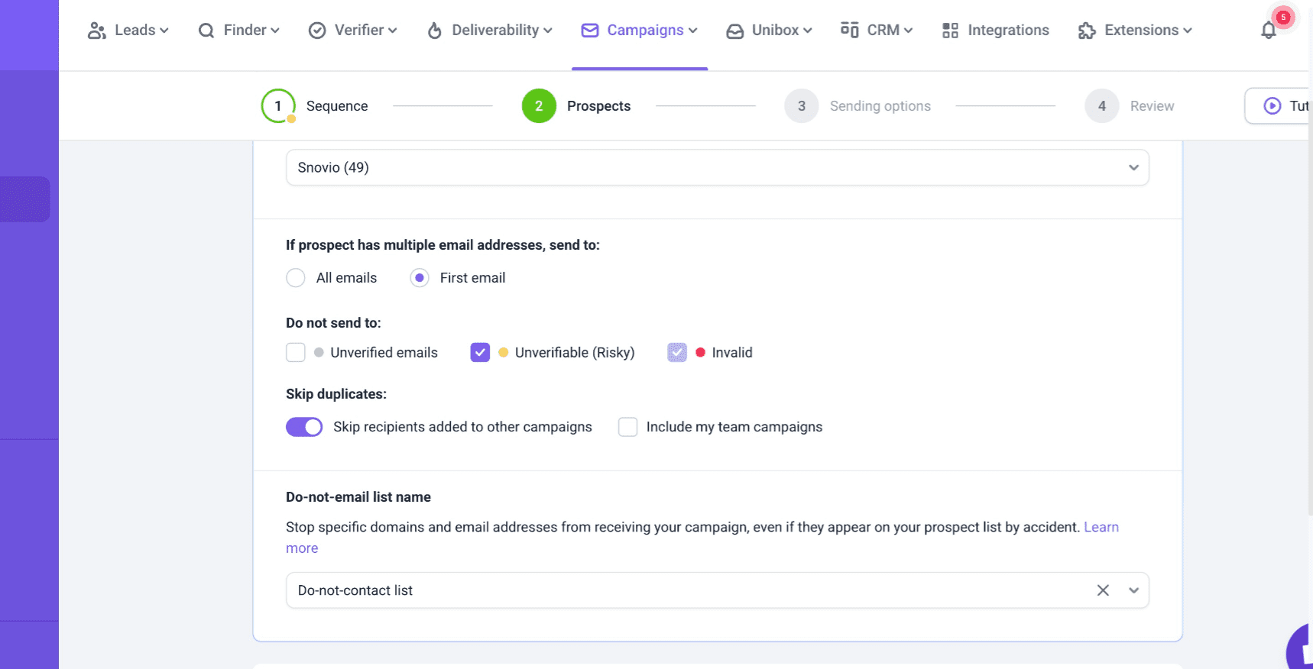The width and height of the screenshot is (1313, 669).
Task: Uncheck Unverifiable (Risky) checkbox
Action: [480, 353]
